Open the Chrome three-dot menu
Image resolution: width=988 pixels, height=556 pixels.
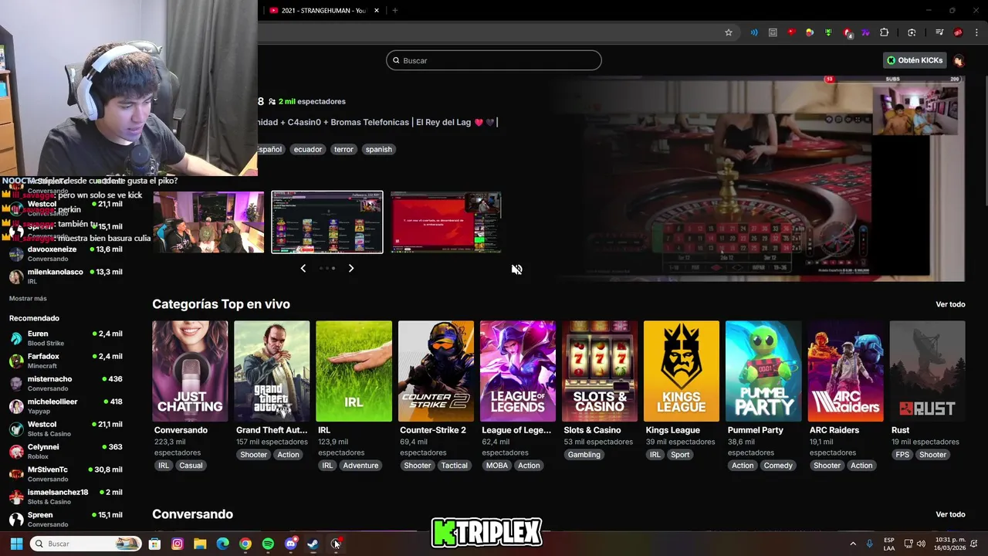976,32
